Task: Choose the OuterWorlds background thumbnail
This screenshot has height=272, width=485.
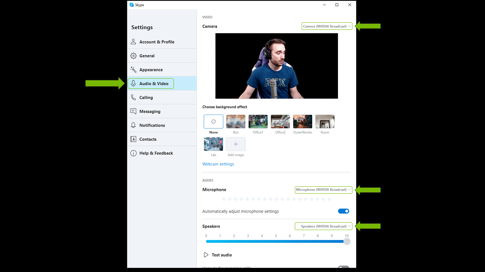Action: click(x=302, y=122)
